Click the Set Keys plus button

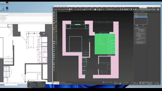coord(140,83)
